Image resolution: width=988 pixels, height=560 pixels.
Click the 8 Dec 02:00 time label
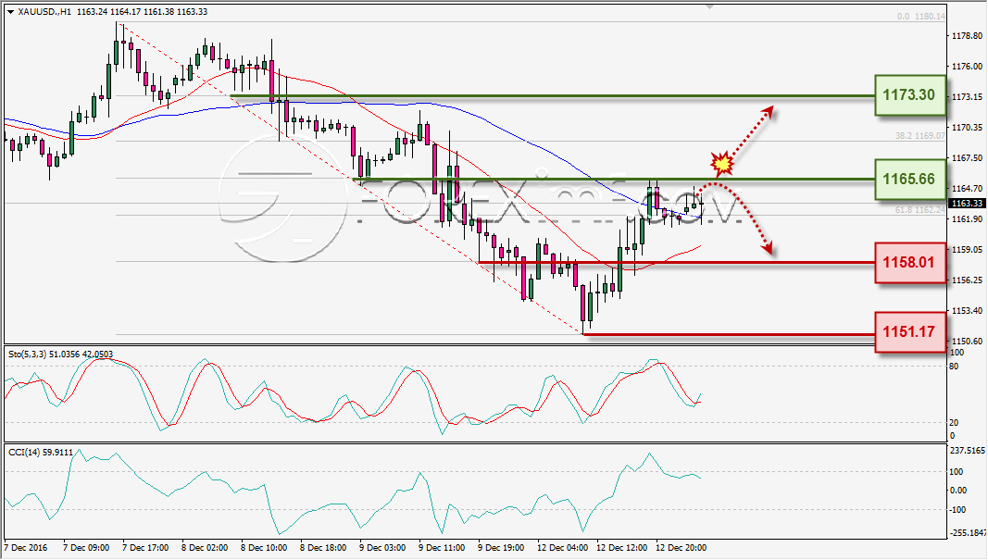click(205, 548)
